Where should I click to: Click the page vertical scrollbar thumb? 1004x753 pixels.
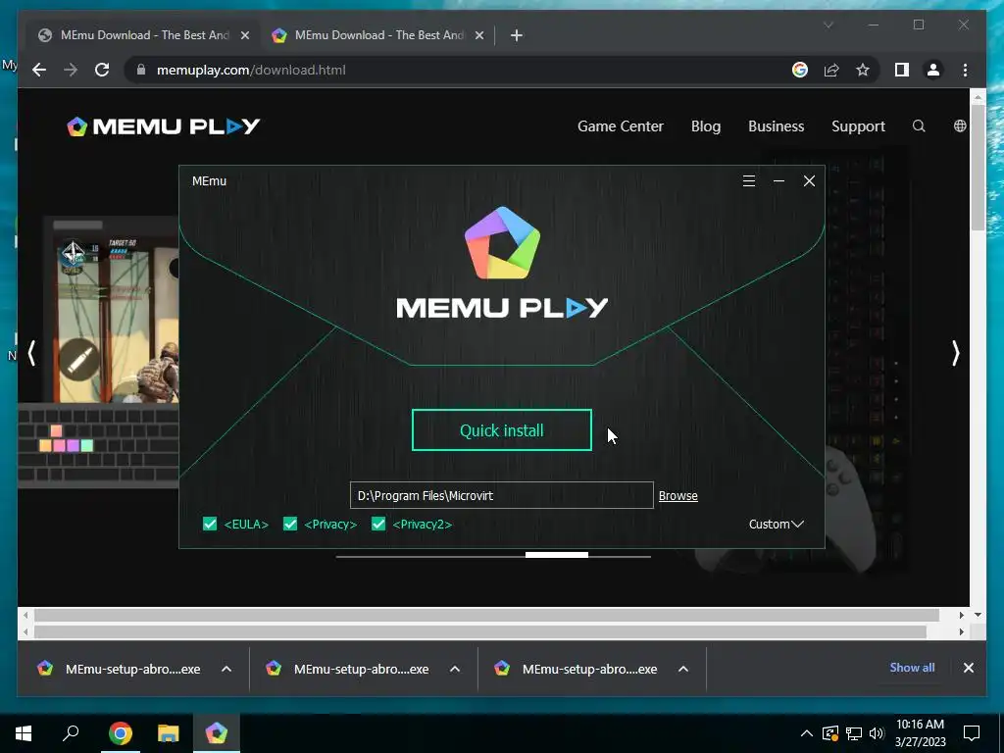(x=978, y=167)
